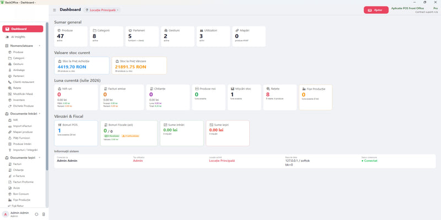Click the Rețete sidebar icon
Viewport: 441px width, 220px height.
10,88
